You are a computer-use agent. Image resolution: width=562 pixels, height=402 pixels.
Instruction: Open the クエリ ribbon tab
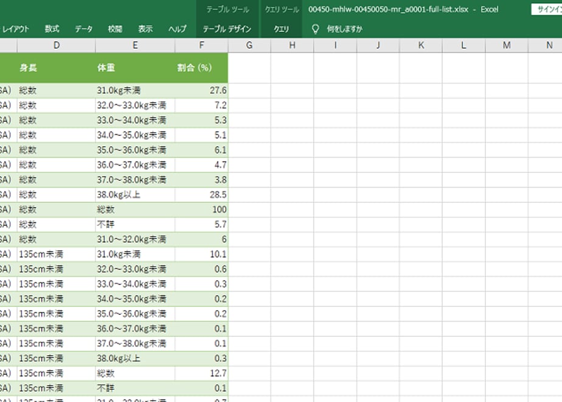282,29
